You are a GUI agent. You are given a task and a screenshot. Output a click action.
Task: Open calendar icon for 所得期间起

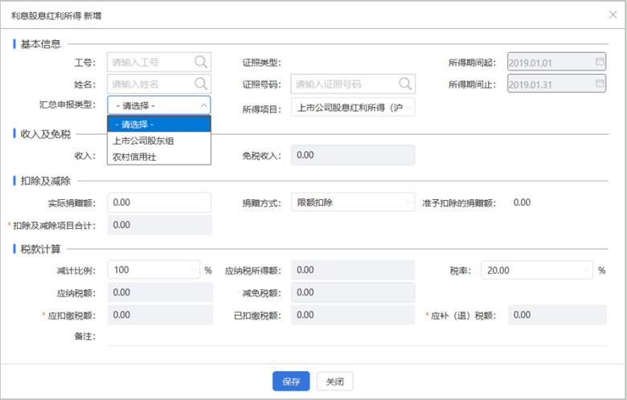point(599,62)
